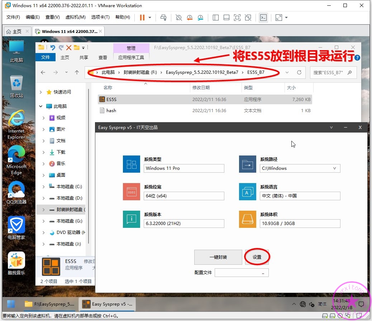
Task: Click the 设置 button in Easy Sysprep
Action: pos(257,257)
